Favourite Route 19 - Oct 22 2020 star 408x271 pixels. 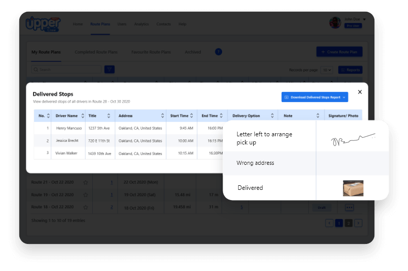(86, 195)
